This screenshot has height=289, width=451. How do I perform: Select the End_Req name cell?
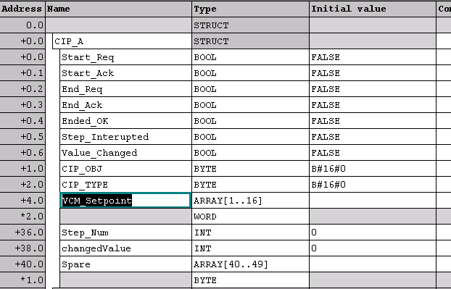126,89
